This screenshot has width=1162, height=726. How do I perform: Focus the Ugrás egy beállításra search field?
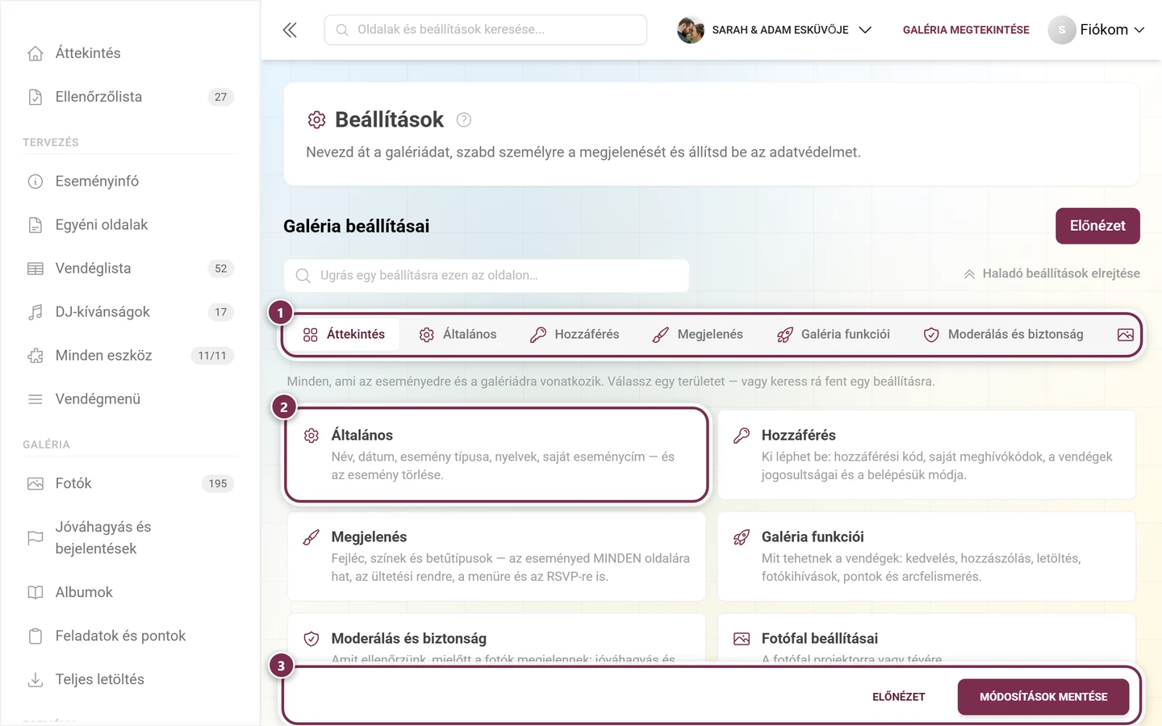[487, 276]
